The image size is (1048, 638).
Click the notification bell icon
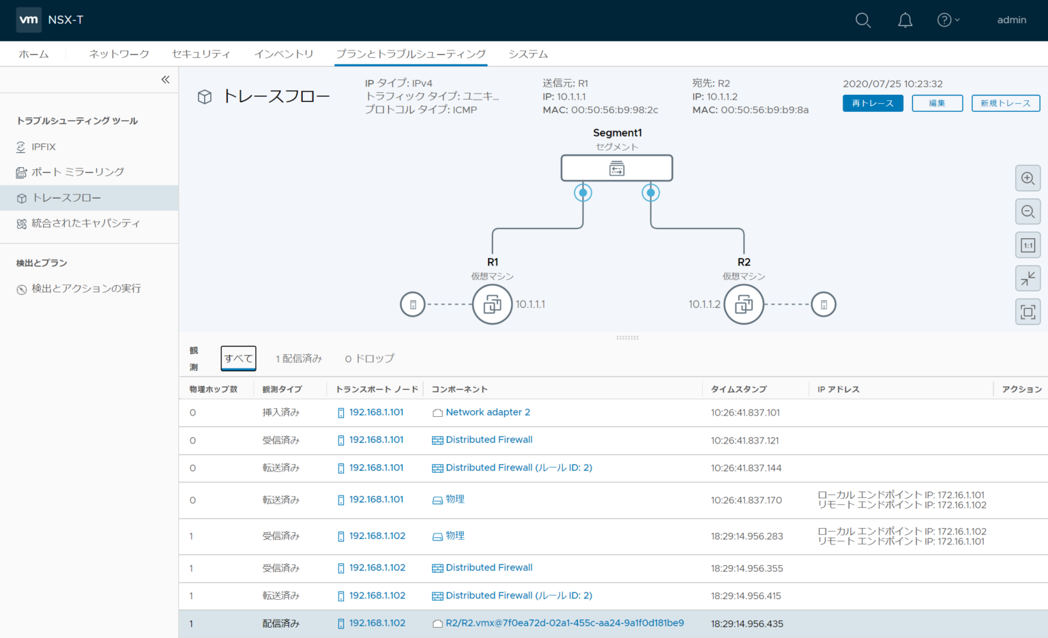pyautogui.click(x=905, y=20)
